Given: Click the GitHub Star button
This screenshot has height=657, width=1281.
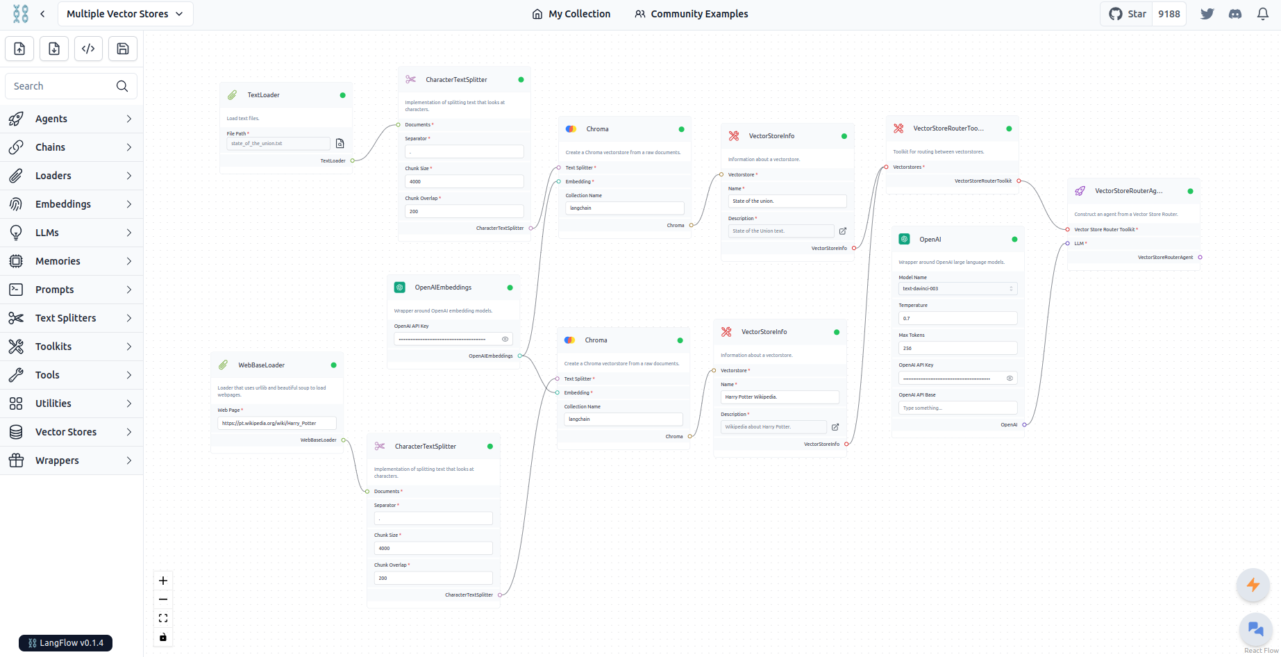Looking at the screenshot, I should 1127,14.
